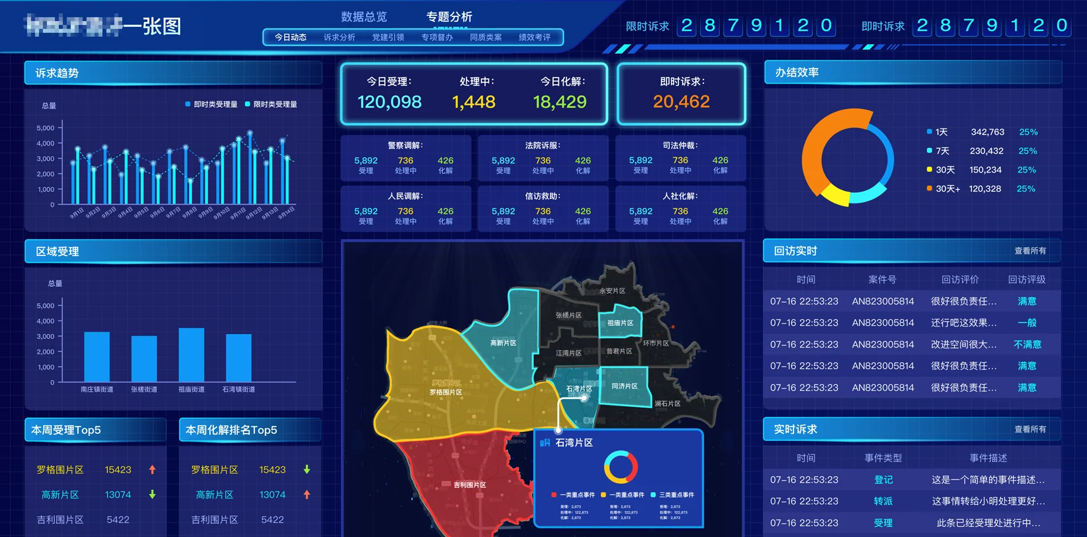1087x537 pixels.
Task: Toggle the 7天 legend in 办结效率 panel
Action: 929,150
